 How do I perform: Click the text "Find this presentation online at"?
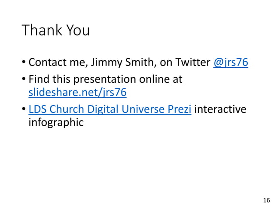point(105,80)
